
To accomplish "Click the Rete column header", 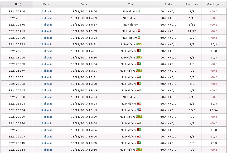I will point(46,4).
